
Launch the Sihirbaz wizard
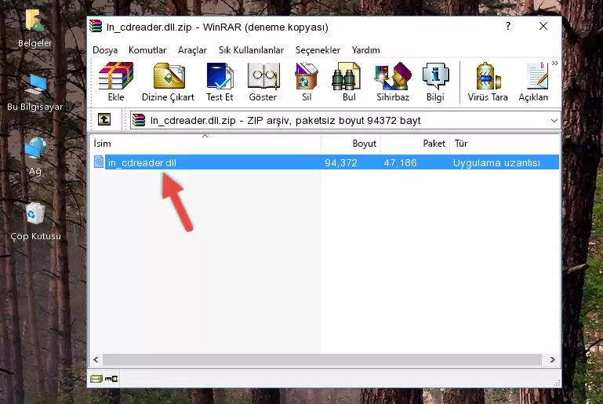pos(393,82)
